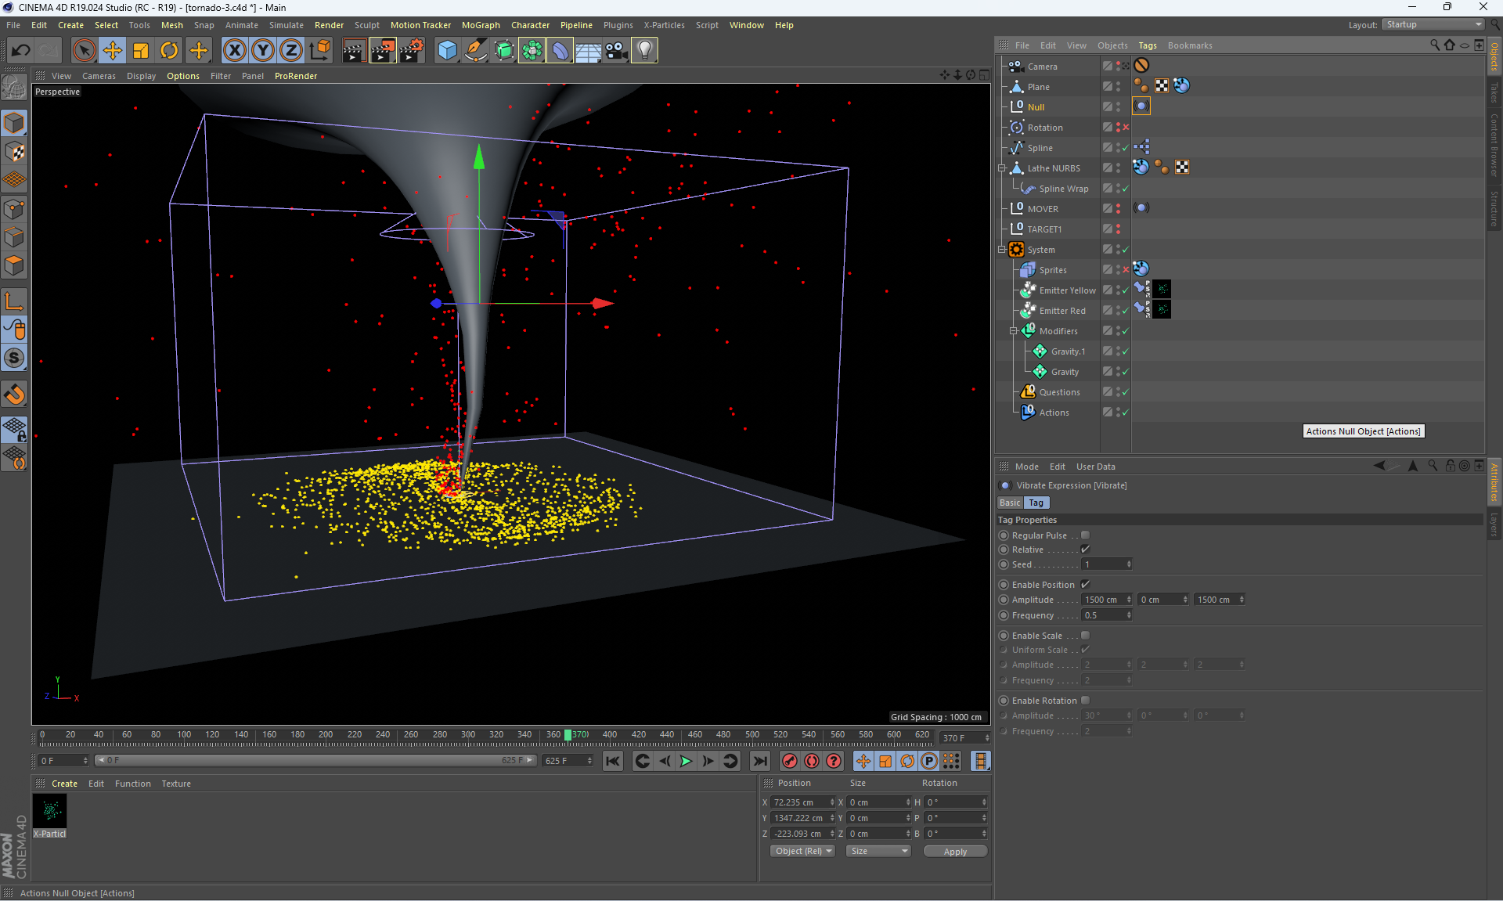The image size is (1503, 901).
Task: Check the Enable Rotation checkbox
Action: pyautogui.click(x=1085, y=701)
